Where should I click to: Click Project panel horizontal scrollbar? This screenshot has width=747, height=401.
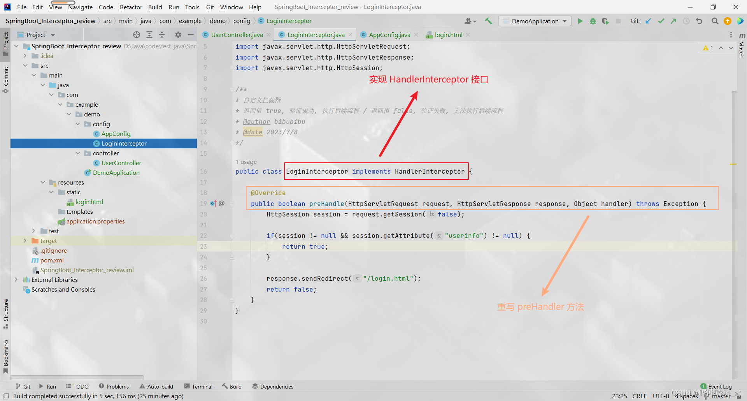click(77, 377)
